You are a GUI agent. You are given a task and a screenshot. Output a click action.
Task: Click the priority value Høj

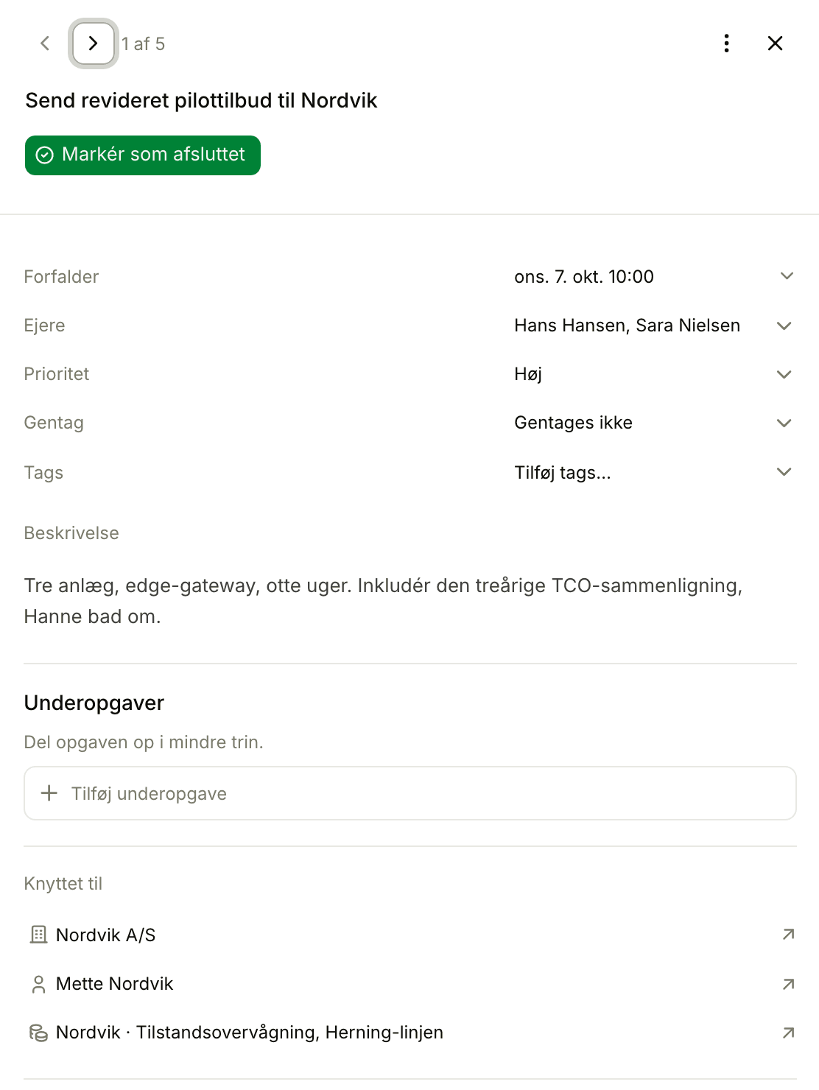(528, 374)
